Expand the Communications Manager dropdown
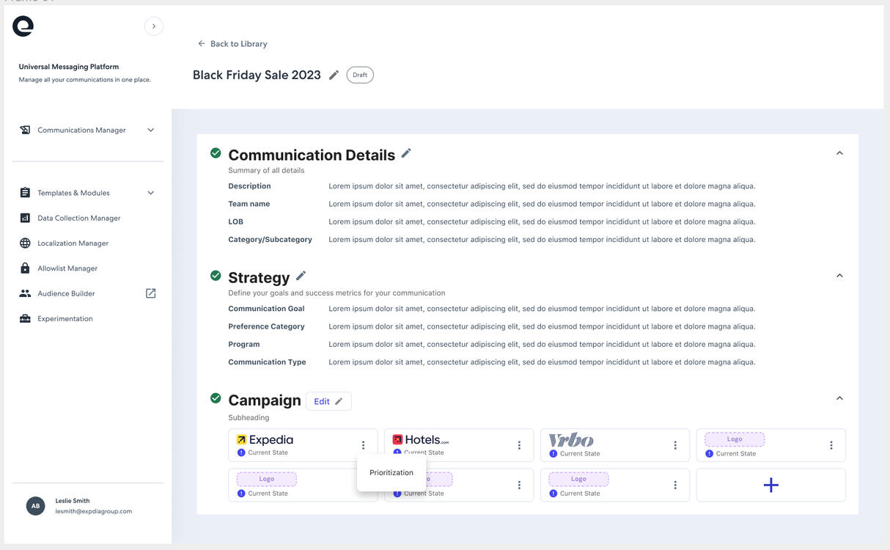890x550 pixels. click(x=150, y=130)
